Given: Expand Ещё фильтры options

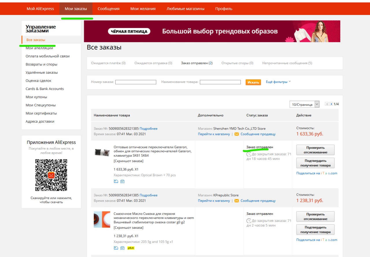Looking at the screenshot, I should coord(278,82).
